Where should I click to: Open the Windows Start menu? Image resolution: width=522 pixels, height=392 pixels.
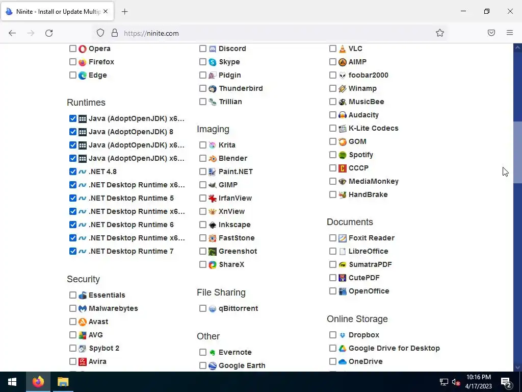coord(12,382)
